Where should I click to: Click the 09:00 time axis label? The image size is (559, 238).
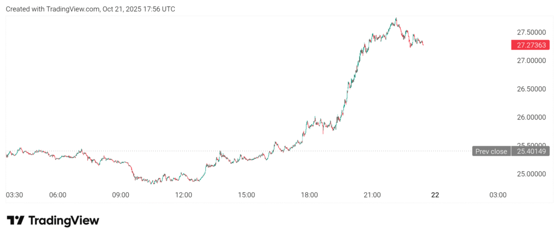[x=121, y=194]
